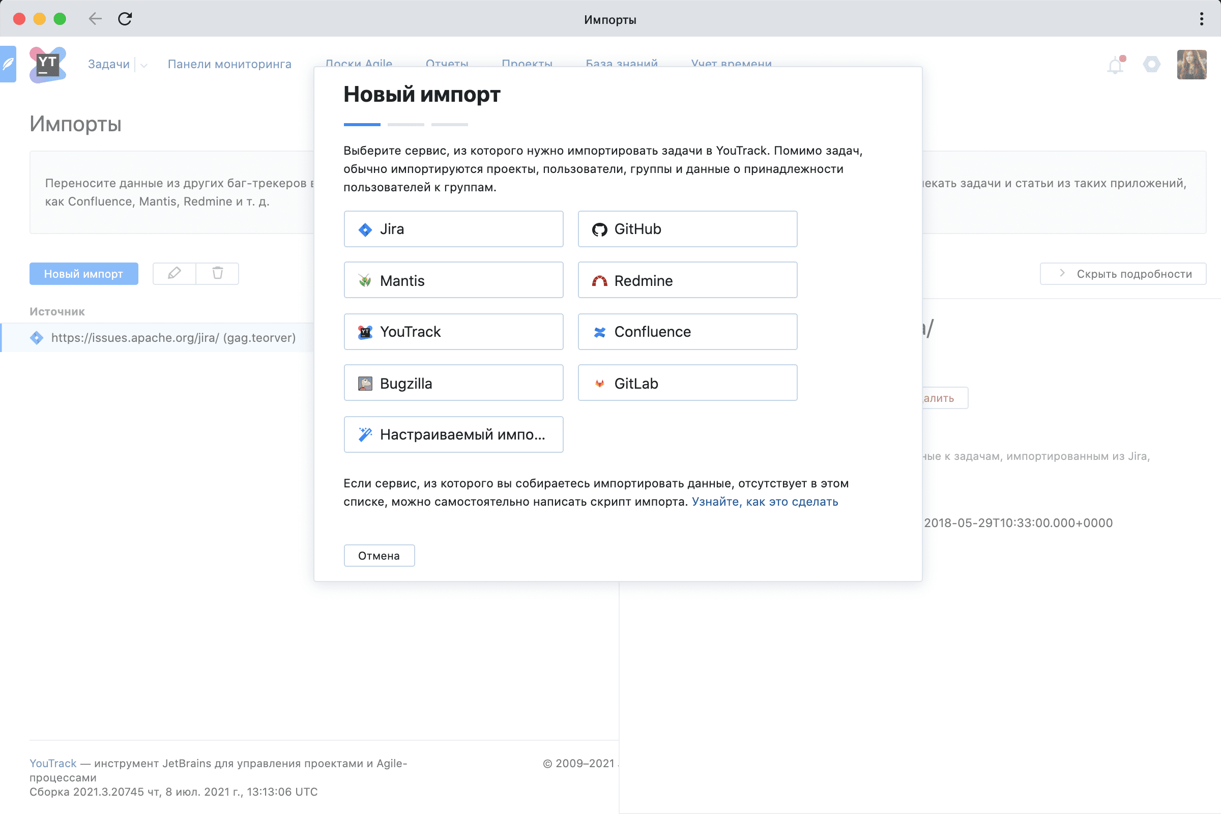Click the Новый импорт dialog title
This screenshot has width=1221, height=814.
422,95
